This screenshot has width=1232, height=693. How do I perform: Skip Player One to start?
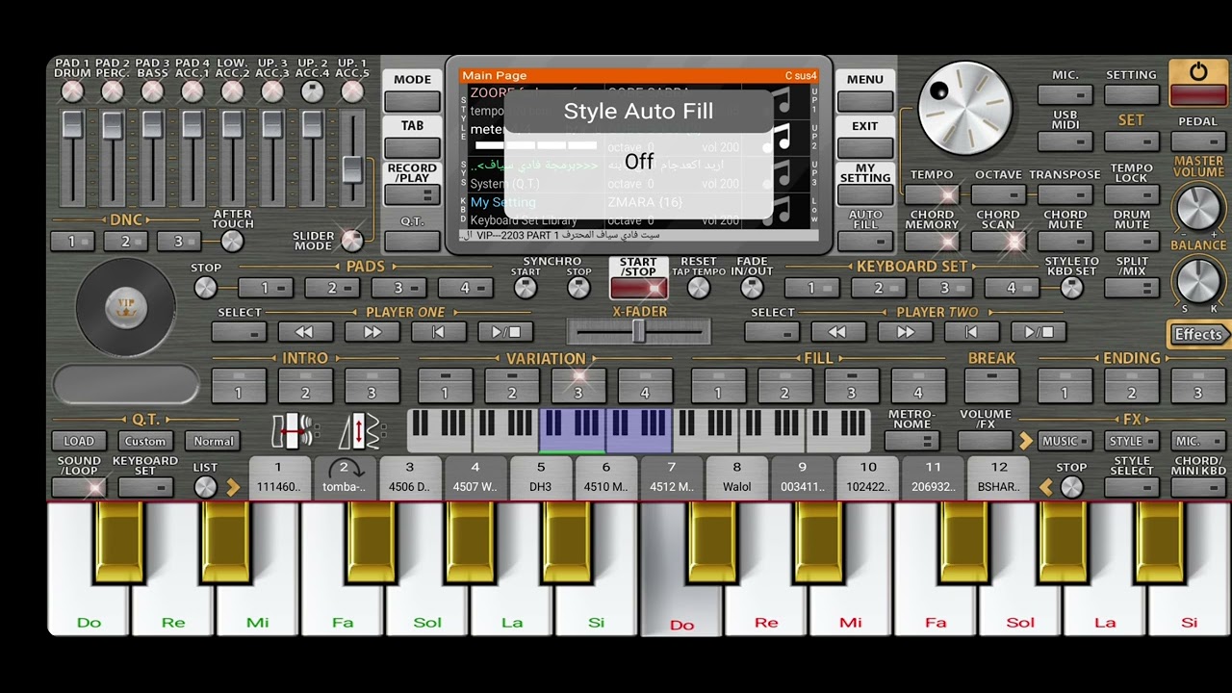439,332
